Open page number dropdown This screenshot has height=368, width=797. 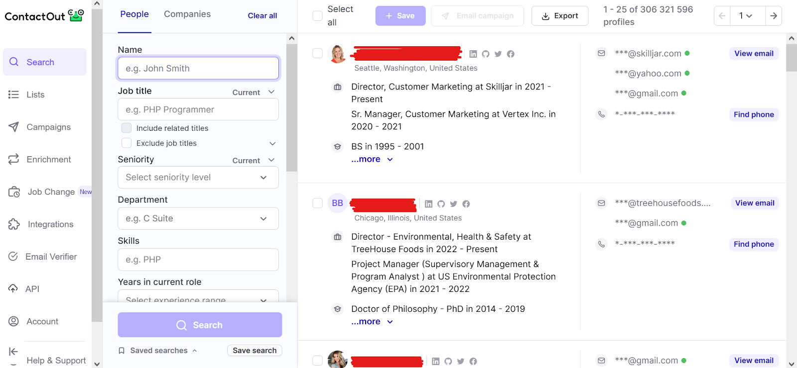pyautogui.click(x=745, y=16)
